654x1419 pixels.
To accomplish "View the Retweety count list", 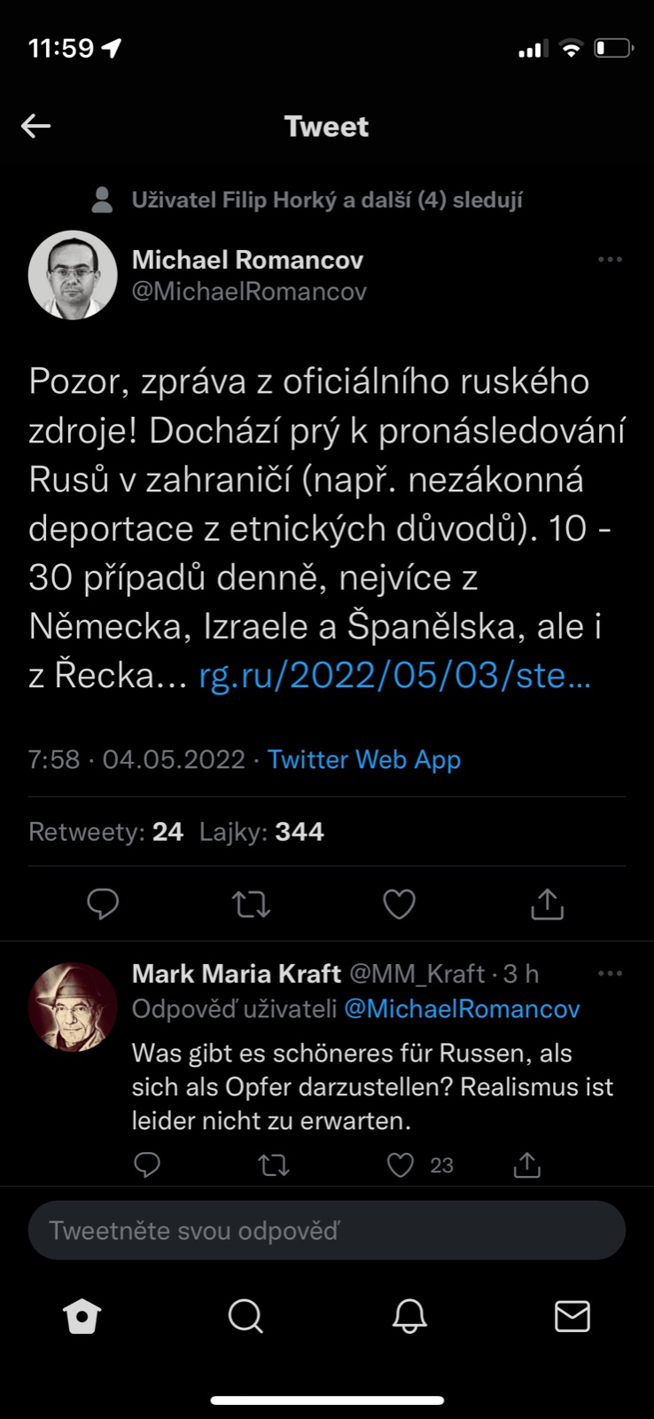I will click(105, 832).
